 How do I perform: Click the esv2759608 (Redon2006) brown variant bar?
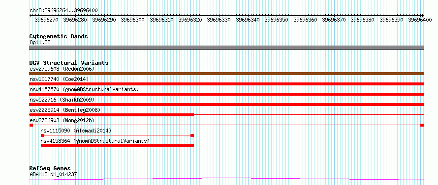pos(226,74)
